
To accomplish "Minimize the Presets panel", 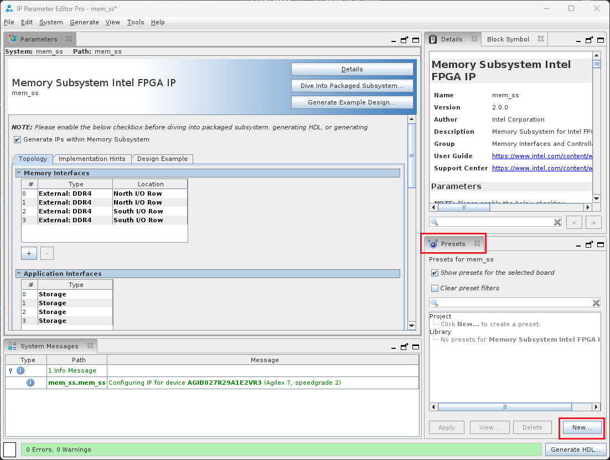I will [x=579, y=244].
